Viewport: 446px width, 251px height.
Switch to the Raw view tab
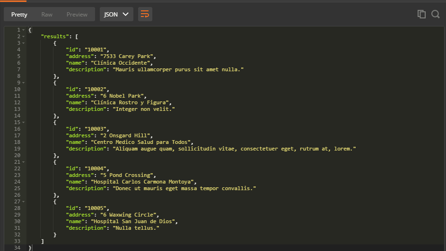(x=47, y=15)
